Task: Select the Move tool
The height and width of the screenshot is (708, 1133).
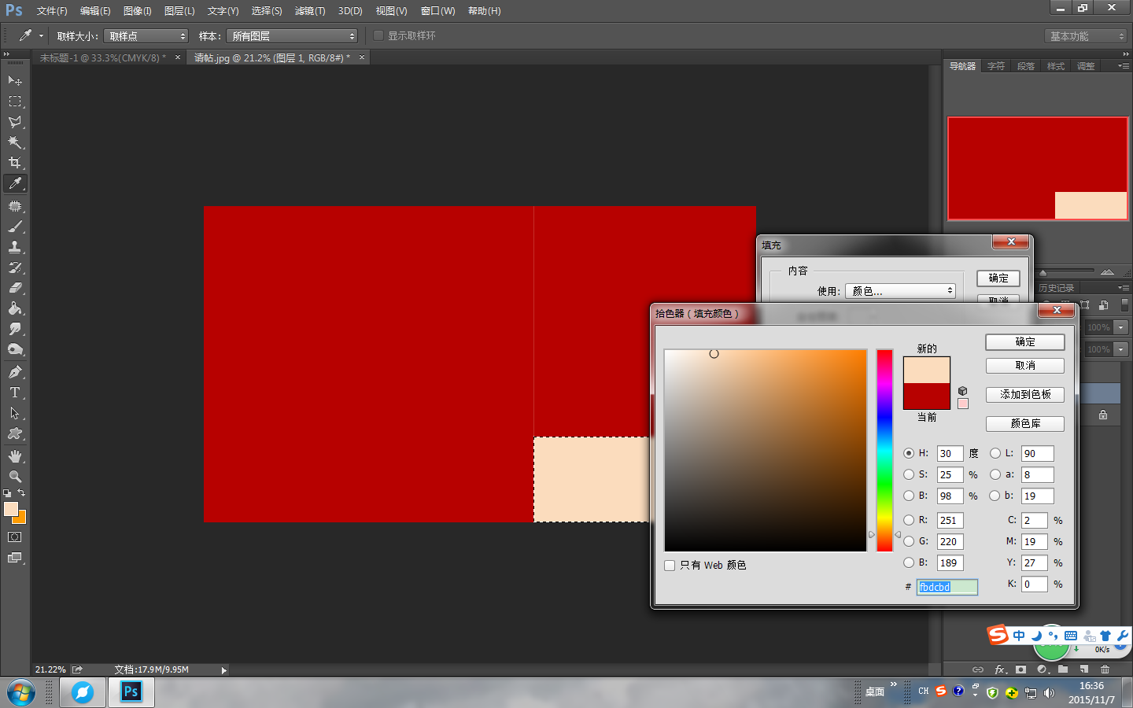Action: pyautogui.click(x=15, y=80)
